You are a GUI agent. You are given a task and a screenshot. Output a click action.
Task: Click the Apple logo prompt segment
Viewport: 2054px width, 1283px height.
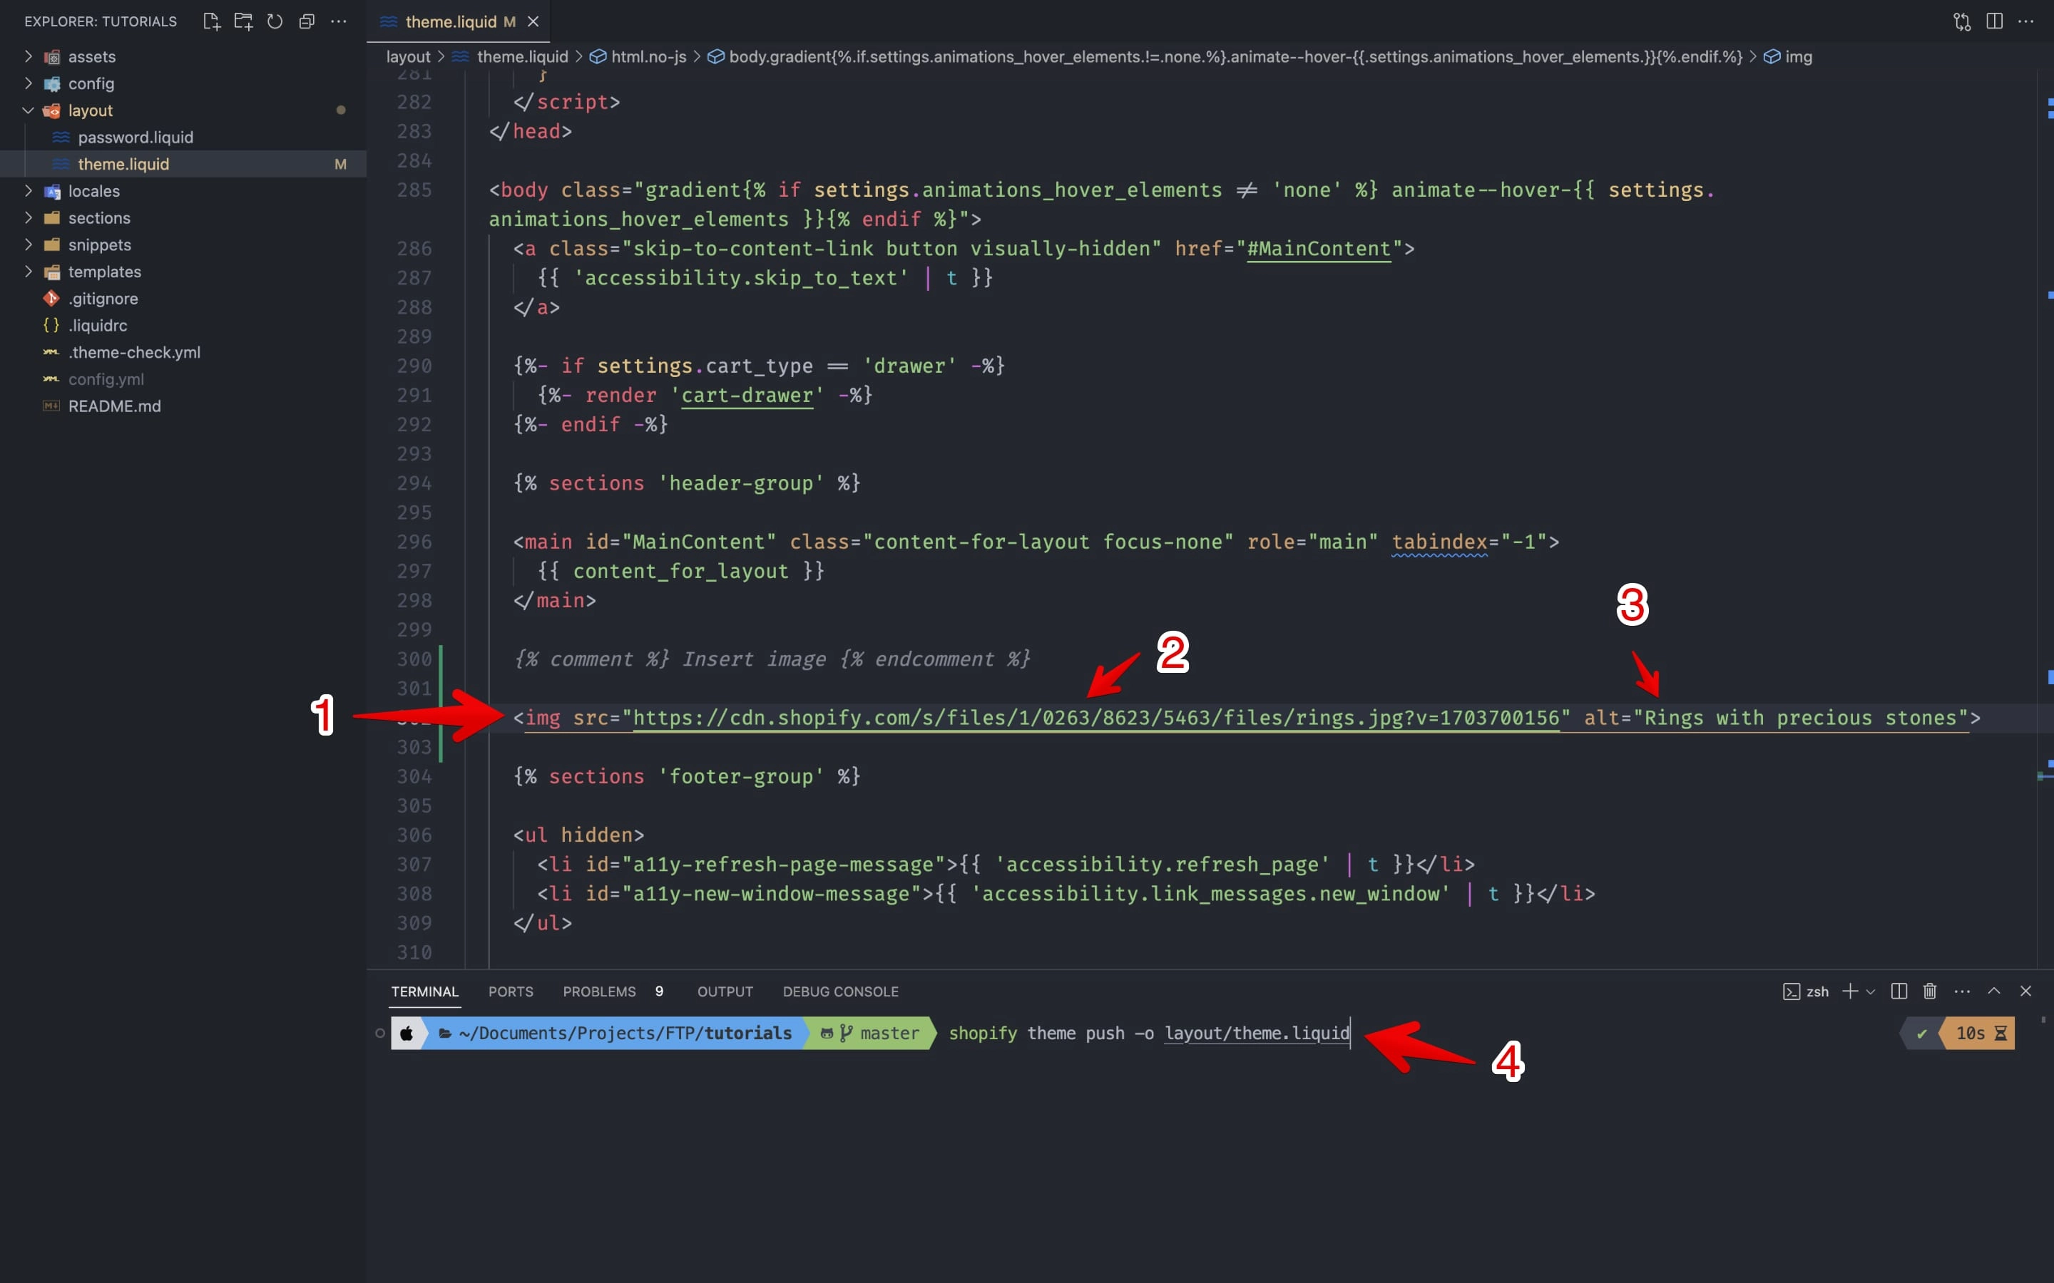coord(407,1033)
